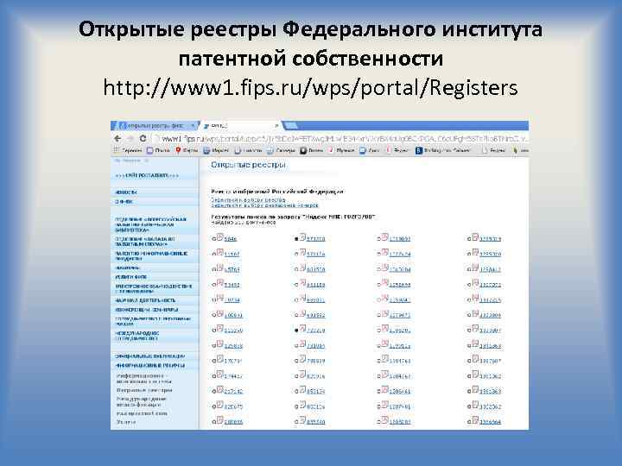
Task: Click the 'Открытые реестры' page heading
Action: point(248,165)
